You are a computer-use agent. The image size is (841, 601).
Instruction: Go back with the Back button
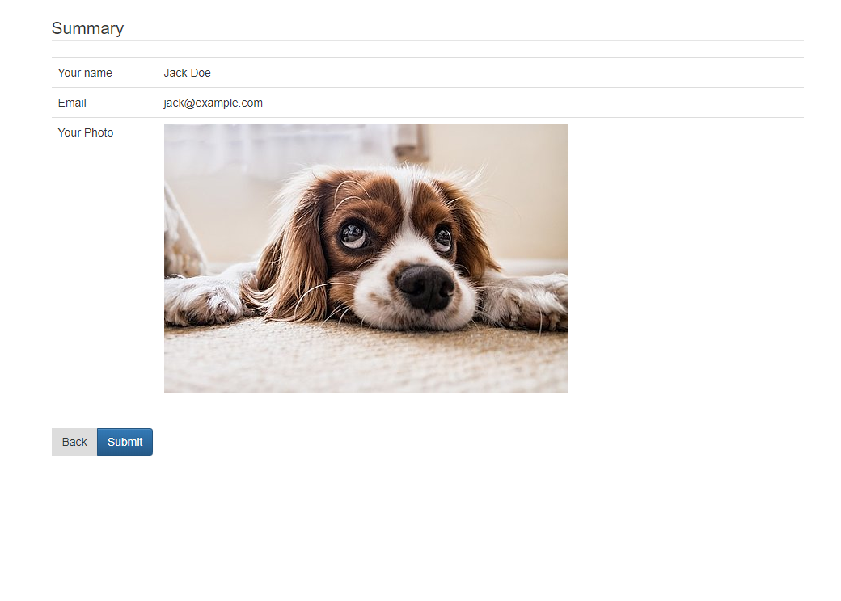coord(74,442)
